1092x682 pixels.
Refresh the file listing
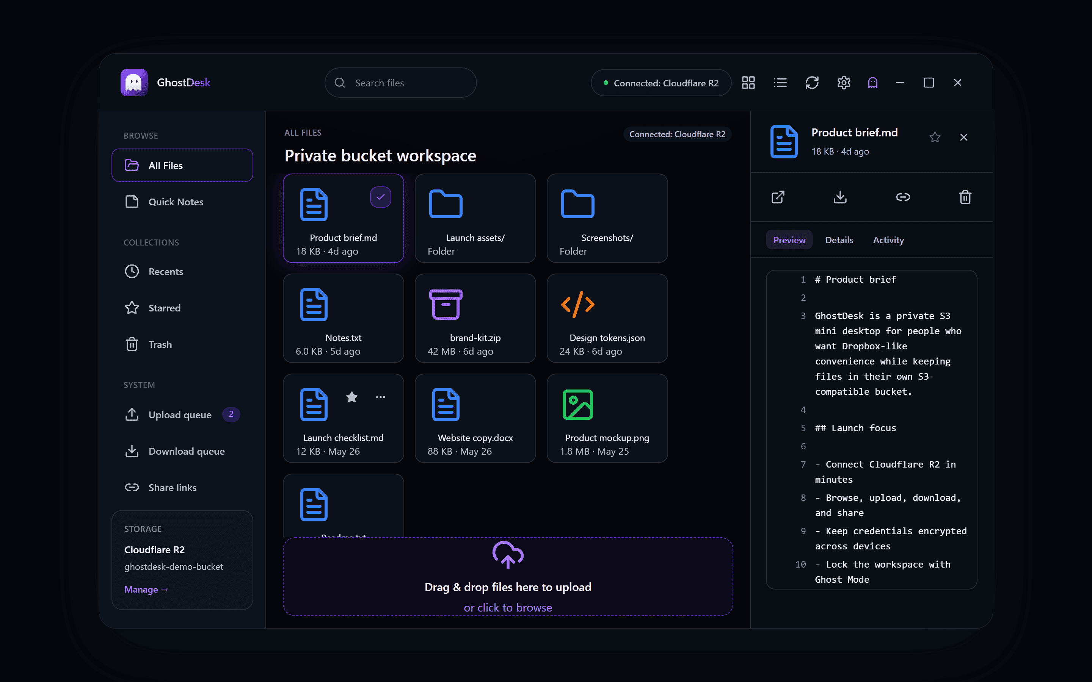[x=812, y=83]
